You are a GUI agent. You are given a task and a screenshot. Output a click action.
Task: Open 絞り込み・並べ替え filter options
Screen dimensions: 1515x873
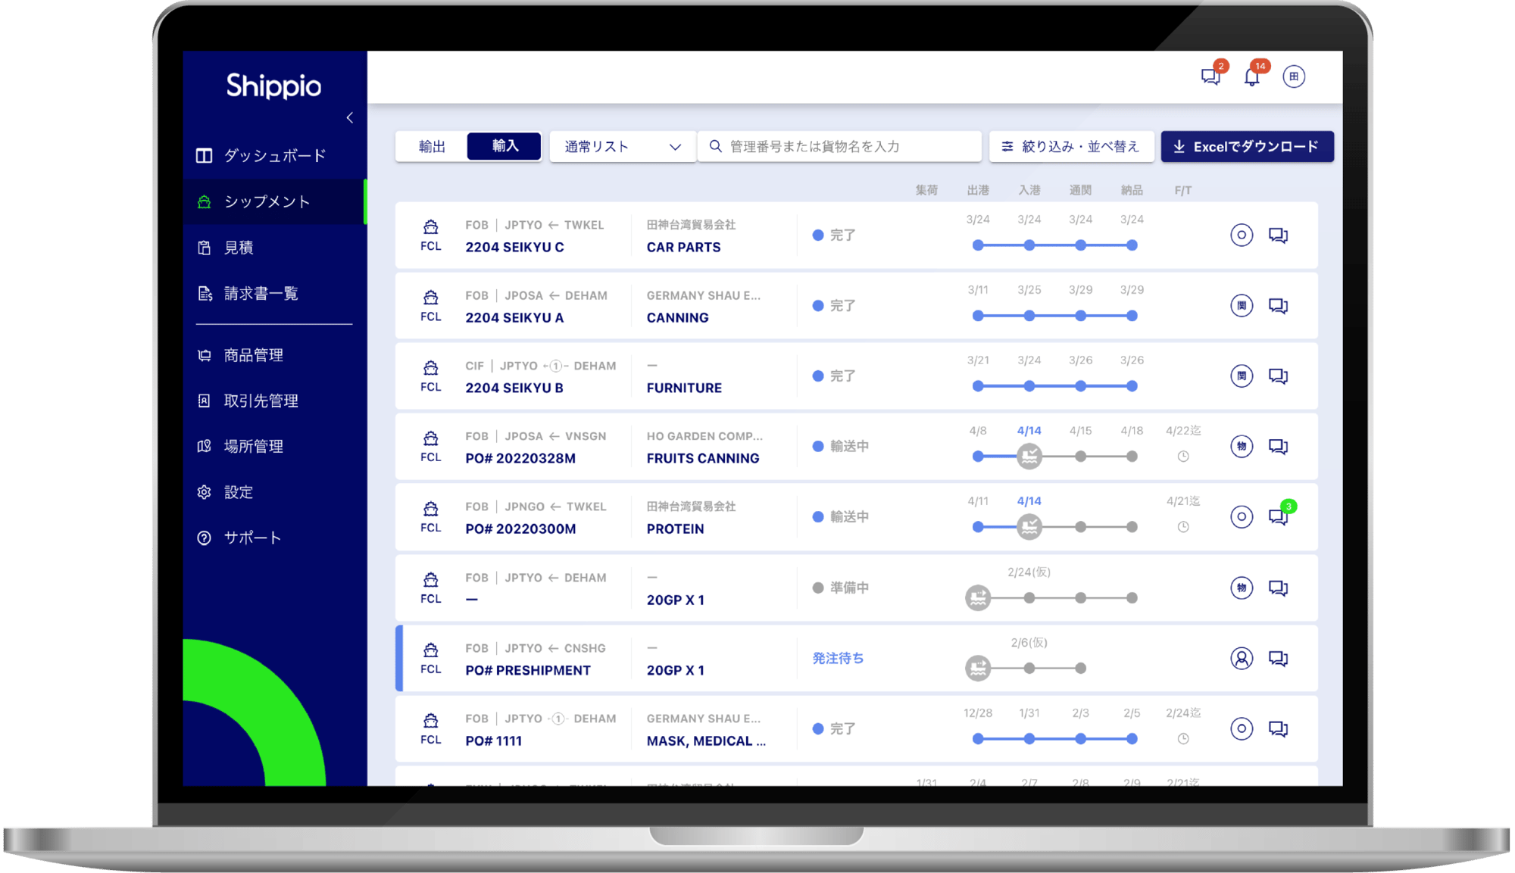[x=1070, y=146]
